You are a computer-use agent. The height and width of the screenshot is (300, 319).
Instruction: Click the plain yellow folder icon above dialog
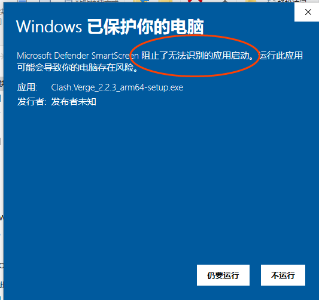click(165, 1)
